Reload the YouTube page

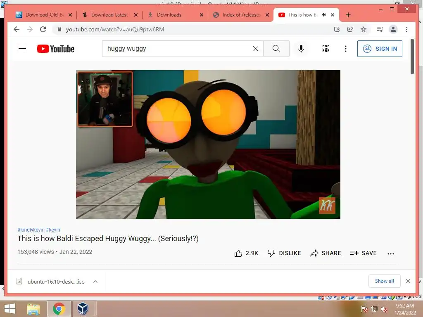click(x=43, y=29)
